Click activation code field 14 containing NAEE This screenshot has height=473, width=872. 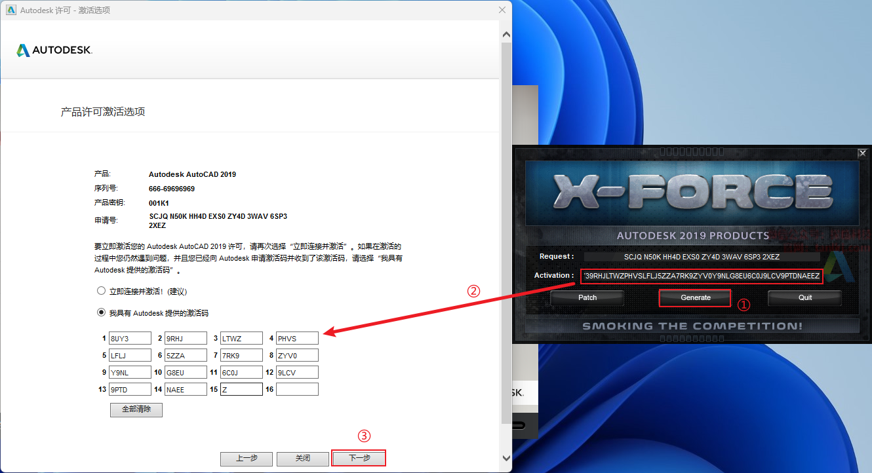(186, 390)
